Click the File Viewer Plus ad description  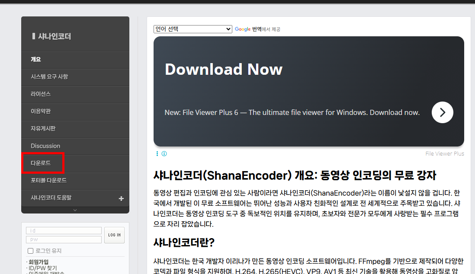(x=292, y=113)
